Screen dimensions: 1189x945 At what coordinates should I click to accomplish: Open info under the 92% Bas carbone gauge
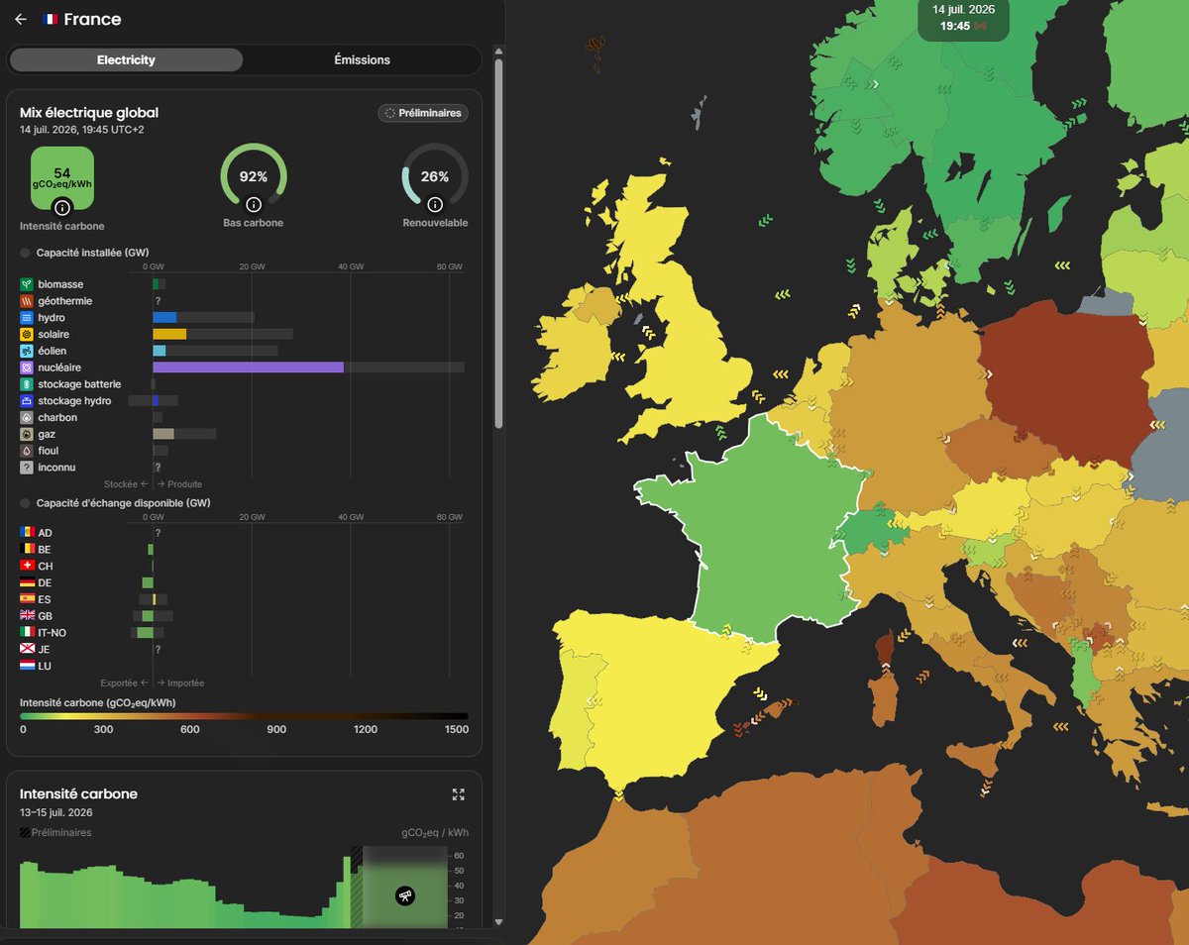pyautogui.click(x=254, y=204)
